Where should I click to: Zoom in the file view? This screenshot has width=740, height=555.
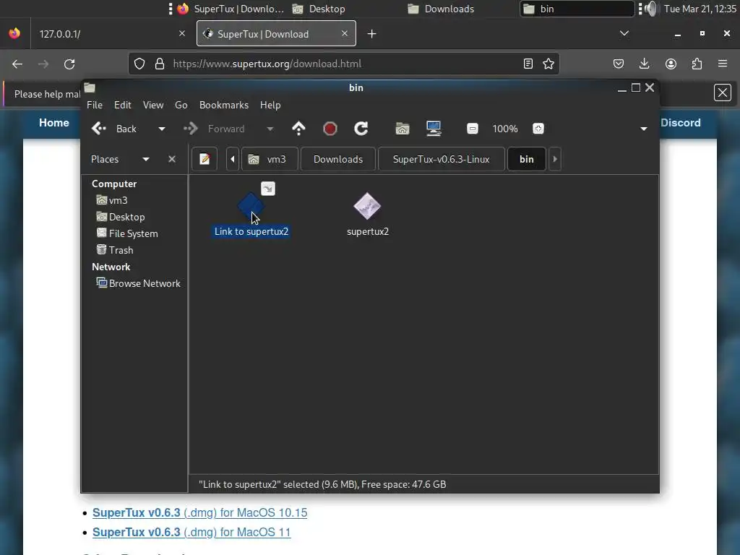538,129
